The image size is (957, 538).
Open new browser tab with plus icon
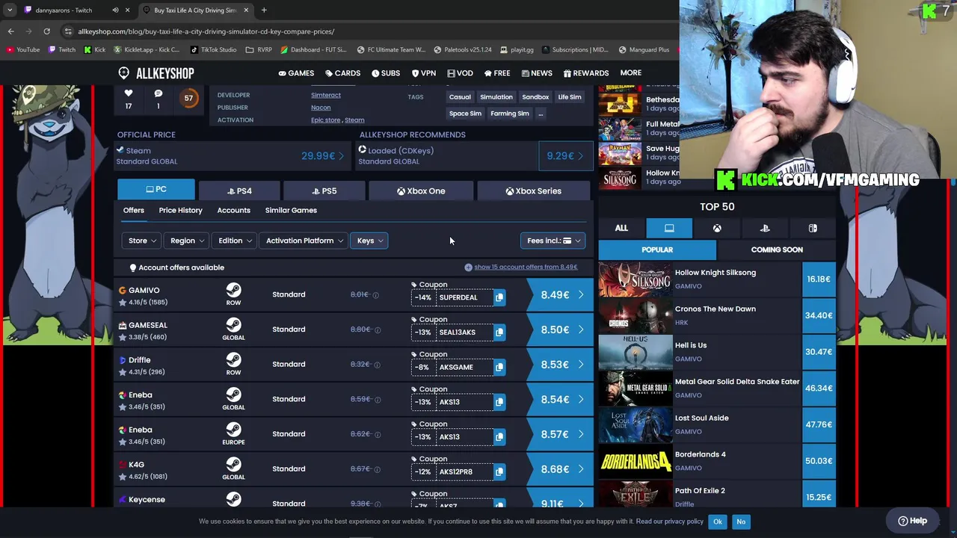(x=264, y=10)
